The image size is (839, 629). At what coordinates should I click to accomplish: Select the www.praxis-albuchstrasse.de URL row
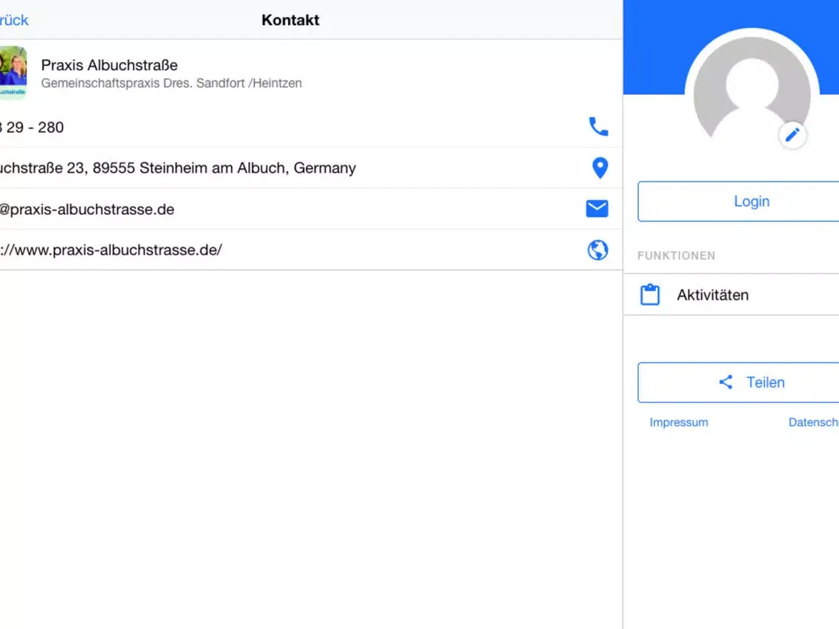311,250
